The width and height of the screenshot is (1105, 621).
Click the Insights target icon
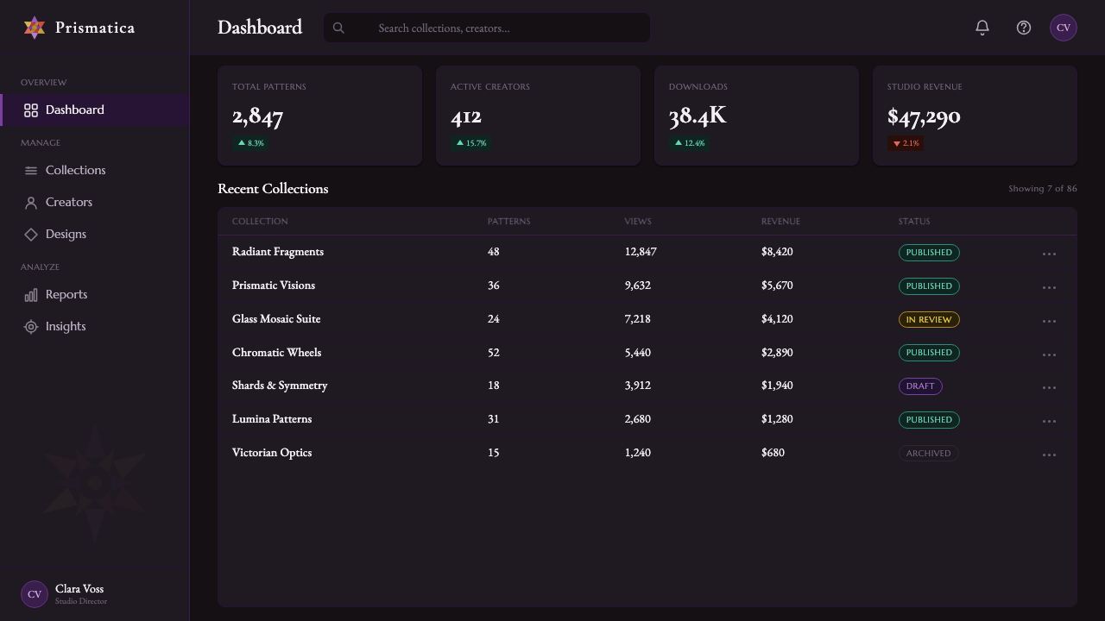point(31,327)
